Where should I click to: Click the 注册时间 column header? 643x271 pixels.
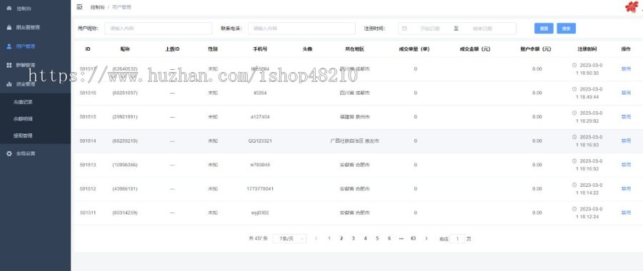(x=587, y=49)
